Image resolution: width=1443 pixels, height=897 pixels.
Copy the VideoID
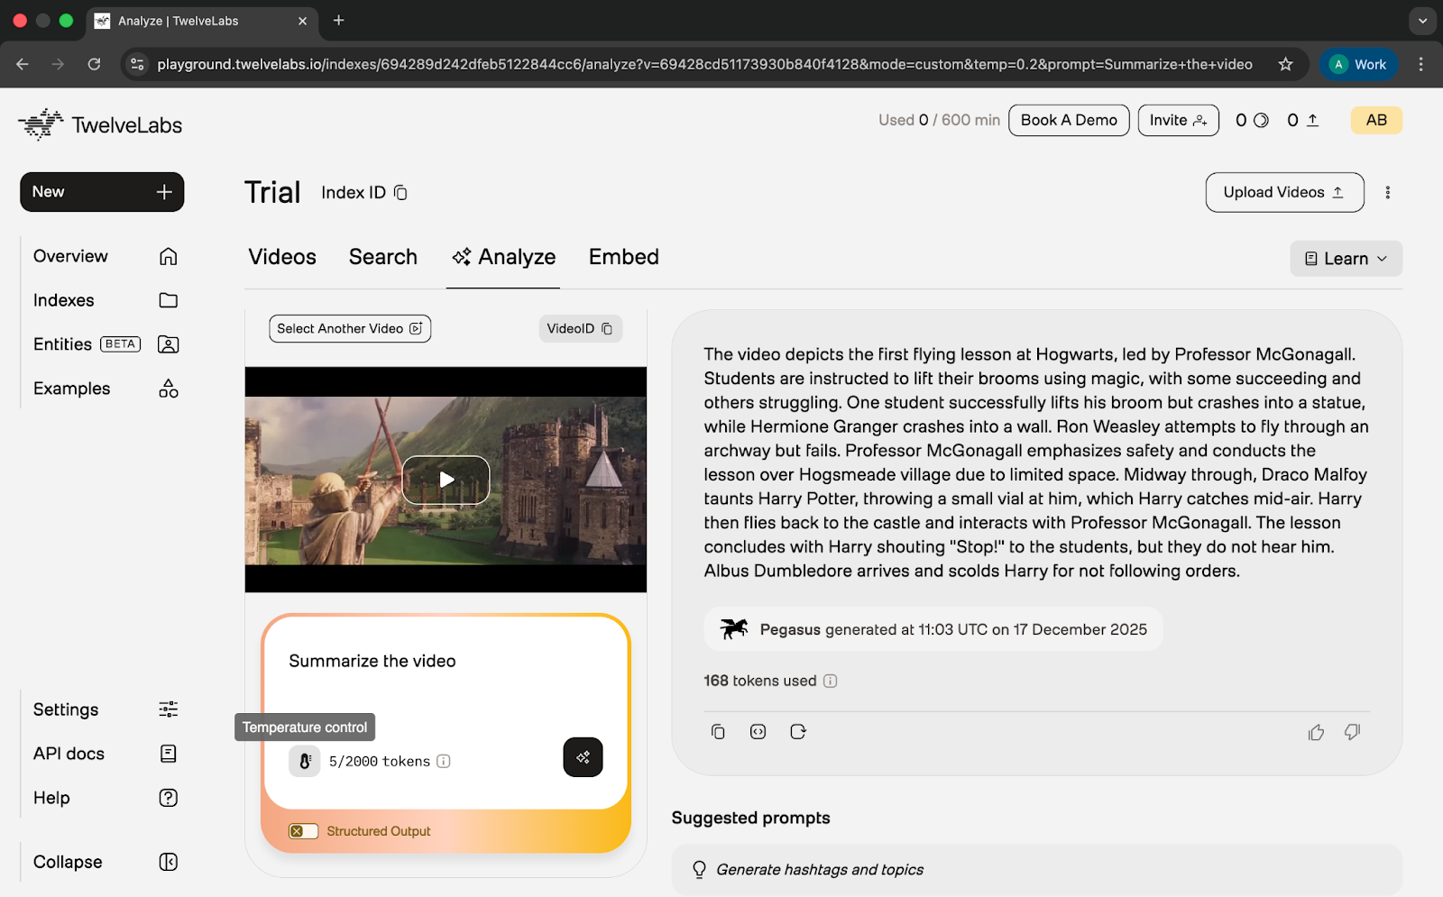(x=607, y=329)
